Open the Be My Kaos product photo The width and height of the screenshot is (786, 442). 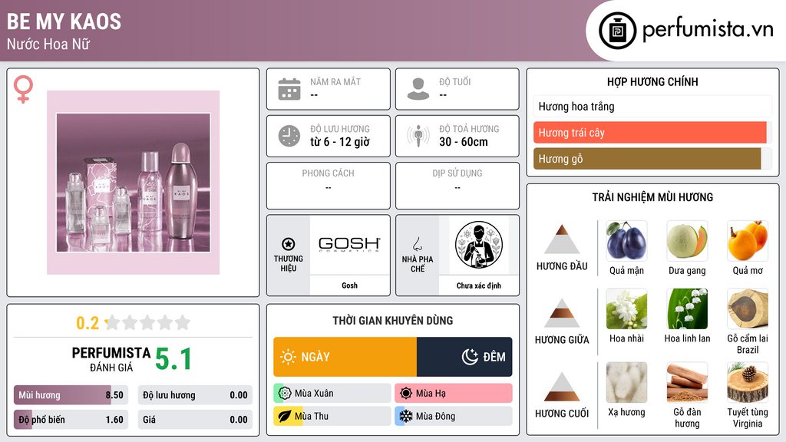click(x=134, y=183)
